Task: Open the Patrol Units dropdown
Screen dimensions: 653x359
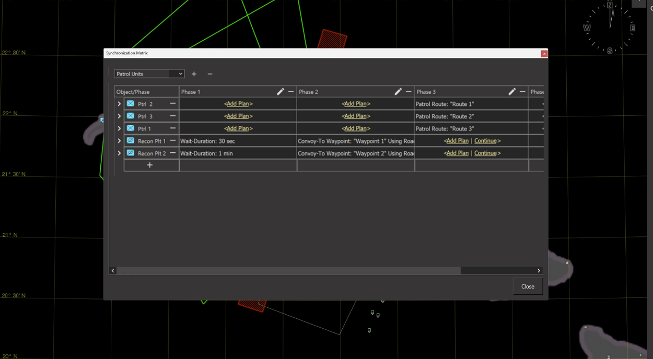Action: coord(149,74)
